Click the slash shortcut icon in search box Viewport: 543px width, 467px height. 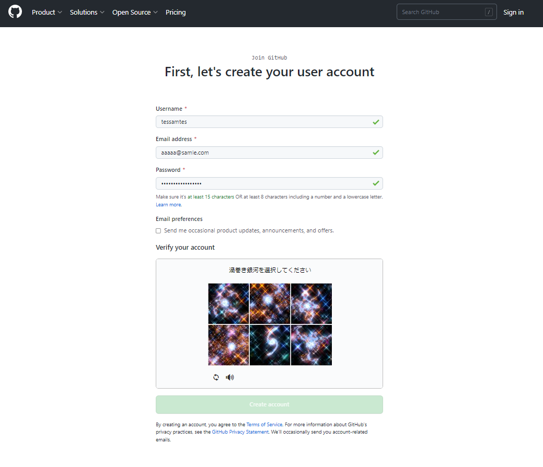pos(489,12)
